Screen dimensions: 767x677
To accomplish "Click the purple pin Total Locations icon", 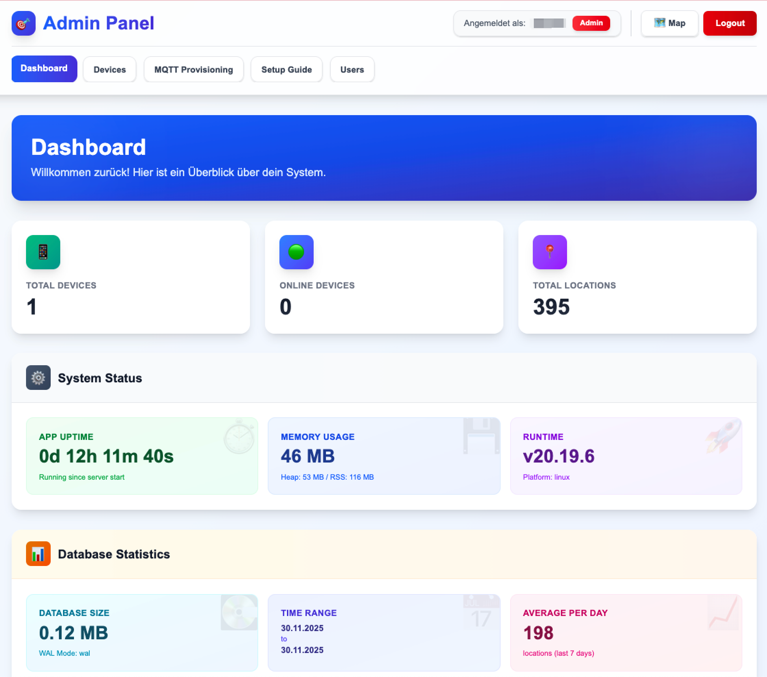I will tap(549, 252).
